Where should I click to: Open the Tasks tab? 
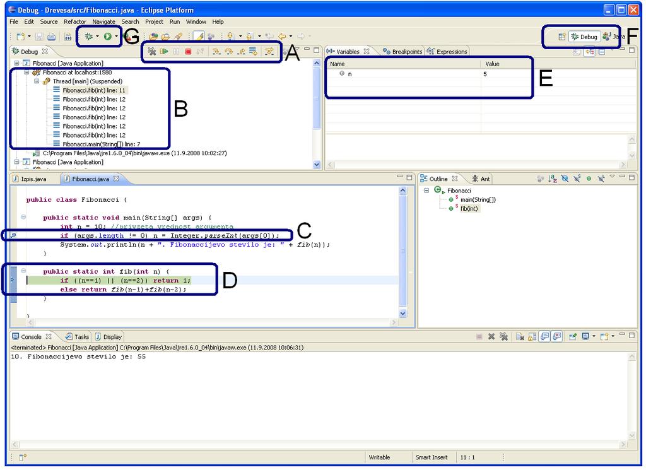[x=77, y=336]
